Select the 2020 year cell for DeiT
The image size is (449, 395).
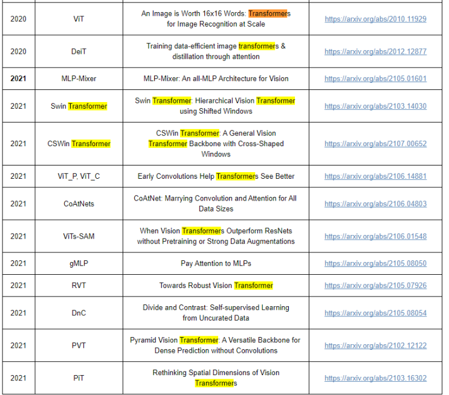(x=19, y=51)
